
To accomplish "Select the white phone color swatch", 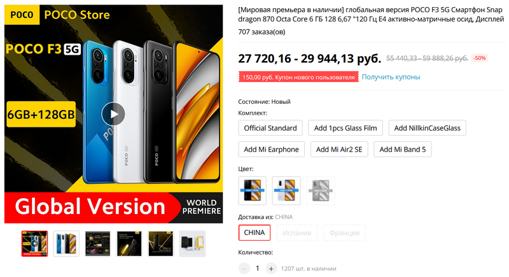I will point(286,190).
